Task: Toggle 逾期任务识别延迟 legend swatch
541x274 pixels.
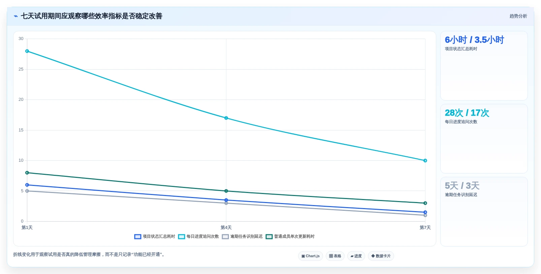Action: (x=225, y=237)
